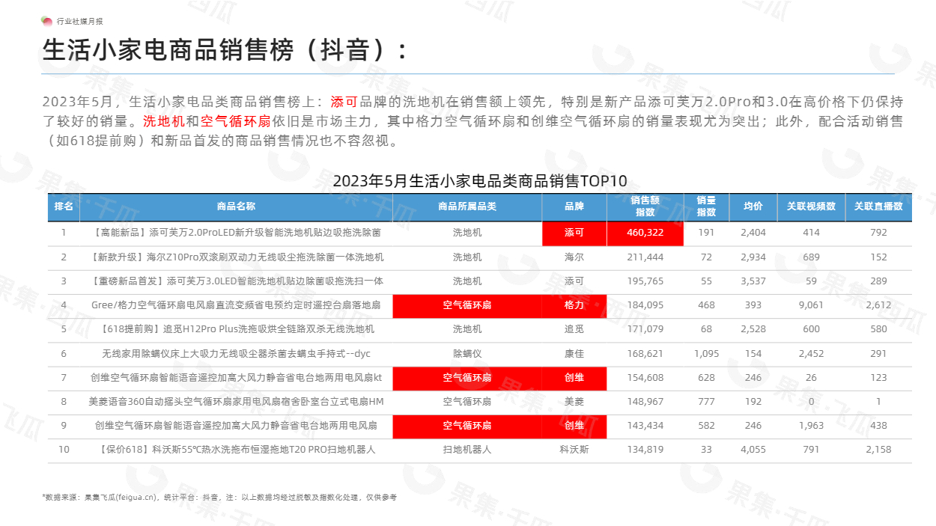Click the average price value 3,537

tap(753, 281)
